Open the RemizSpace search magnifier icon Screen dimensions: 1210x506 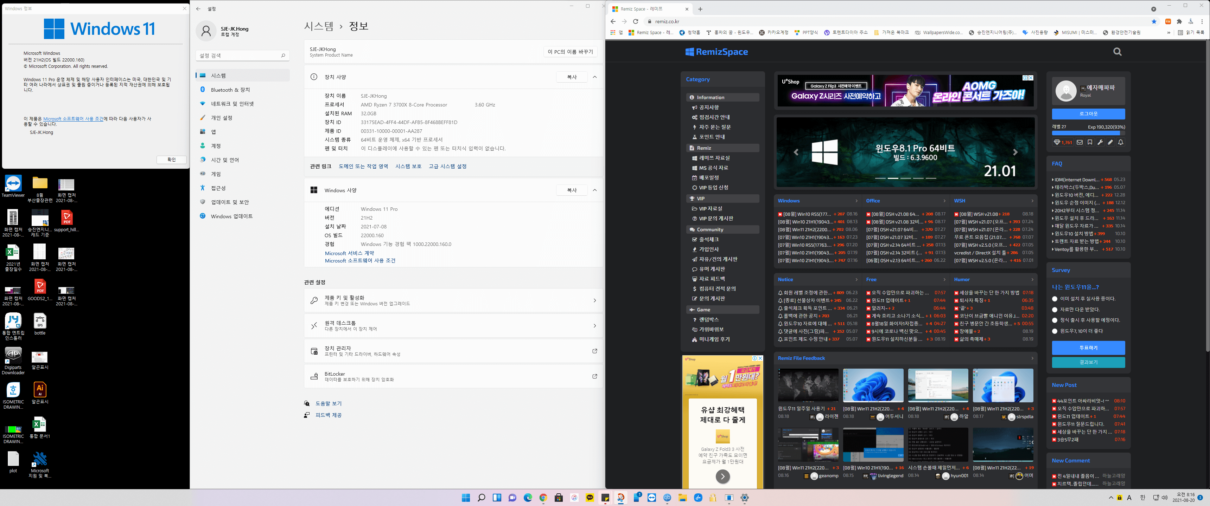(1117, 52)
